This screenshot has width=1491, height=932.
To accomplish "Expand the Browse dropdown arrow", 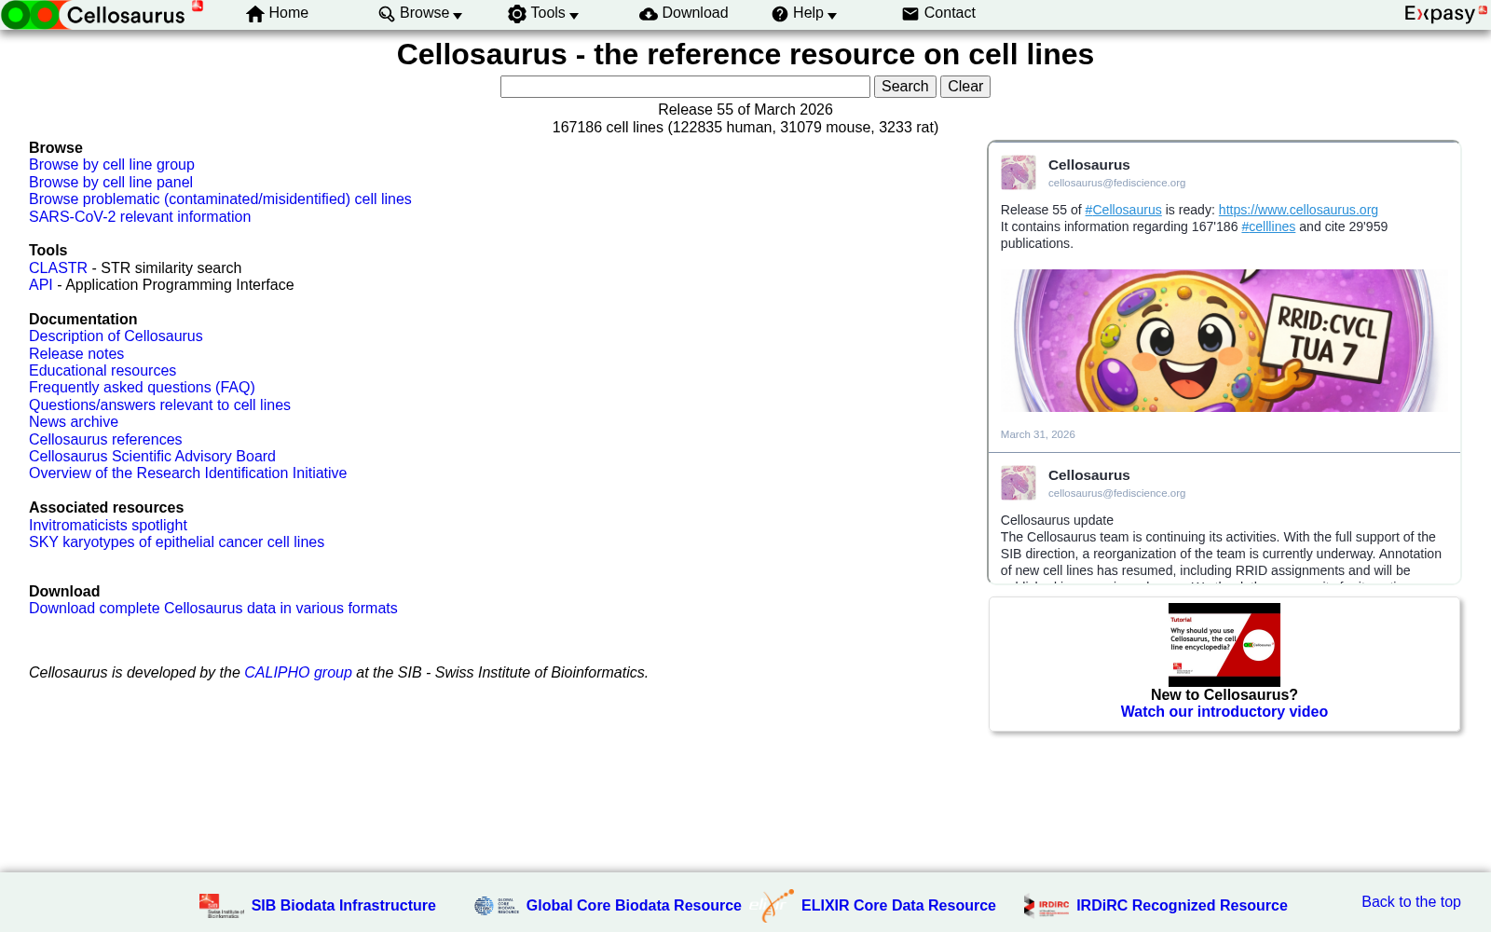I will [x=458, y=16].
